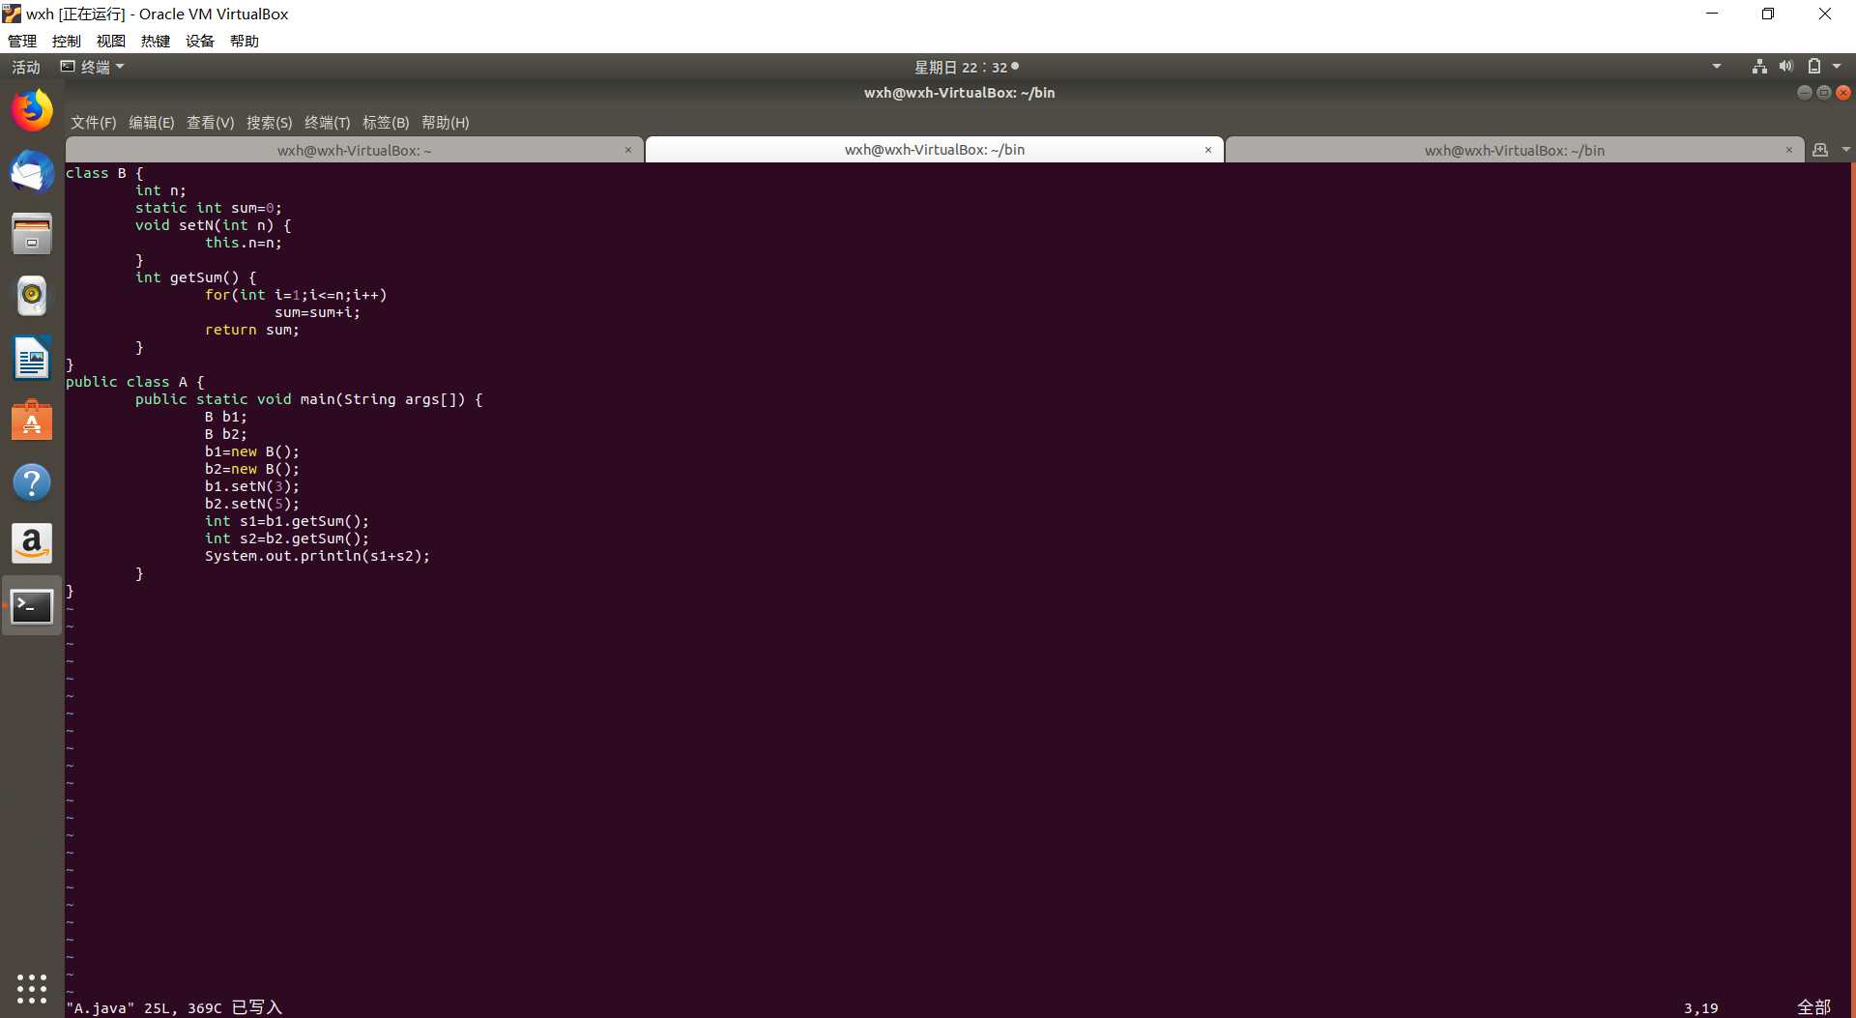Open the input source dropdown arrow in top bar

(1717, 67)
